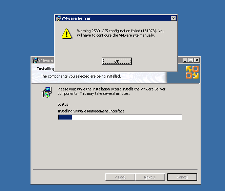
Task: Click the Warning 25301 message text
Action: coord(121,33)
